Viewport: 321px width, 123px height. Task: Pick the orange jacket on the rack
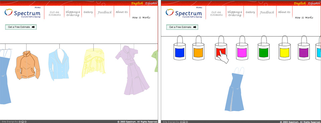28,65
